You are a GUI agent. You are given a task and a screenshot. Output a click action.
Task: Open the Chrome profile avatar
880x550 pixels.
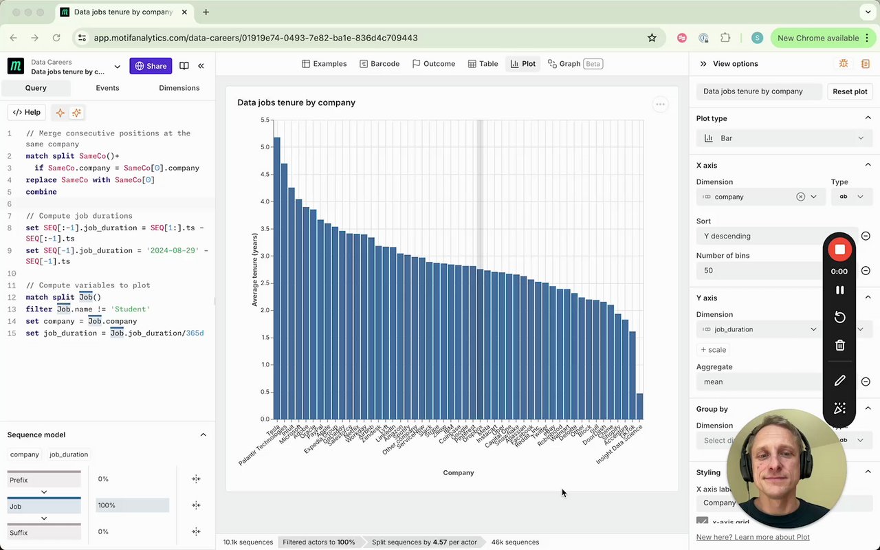coord(757,38)
